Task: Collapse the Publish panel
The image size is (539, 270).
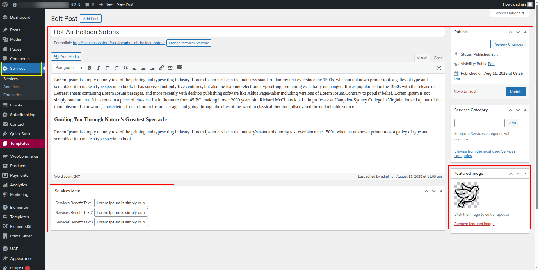Action: pos(525,32)
